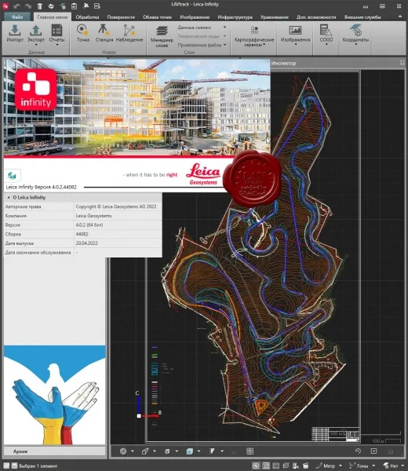Click the Версия value 4.0.2 (64 бит)
The image size is (408, 471).
point(89,225)
